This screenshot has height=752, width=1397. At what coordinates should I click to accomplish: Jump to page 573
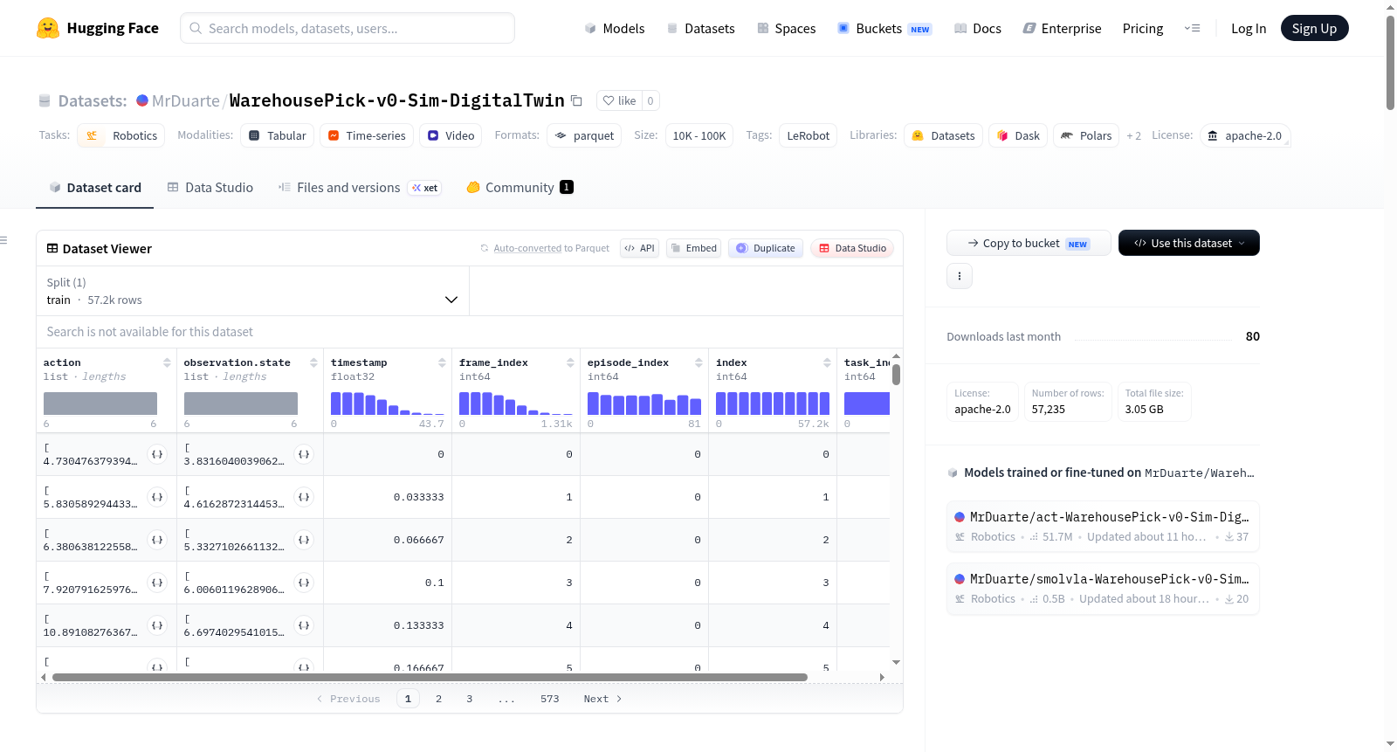tap(549, 699)
